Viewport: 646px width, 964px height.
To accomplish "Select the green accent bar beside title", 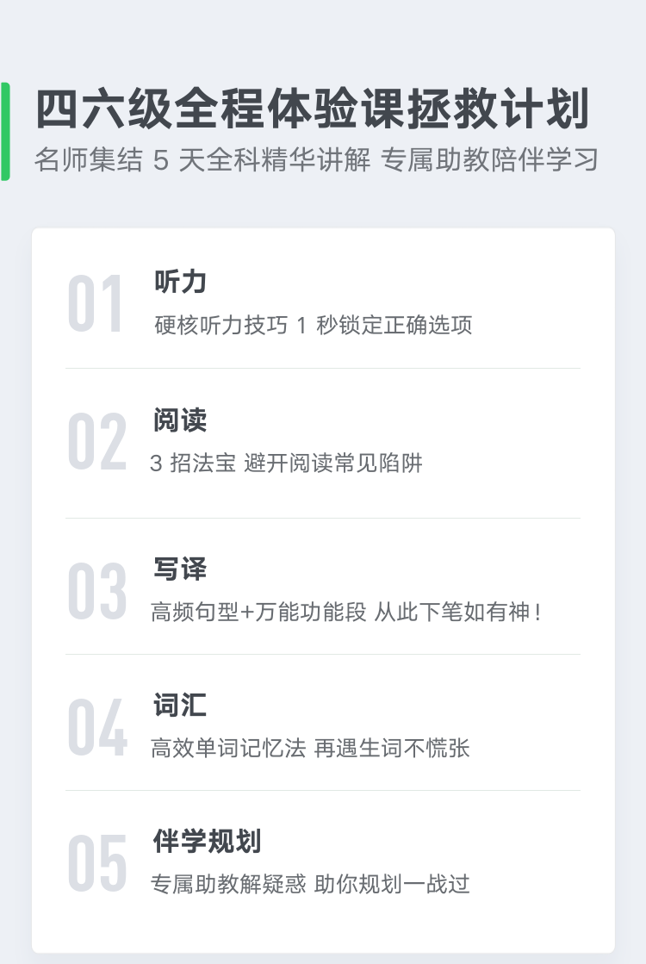I will click(5, 131).
